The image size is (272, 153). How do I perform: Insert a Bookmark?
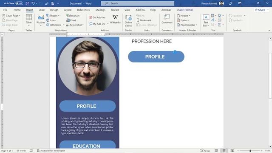click(x=144, y=20)
